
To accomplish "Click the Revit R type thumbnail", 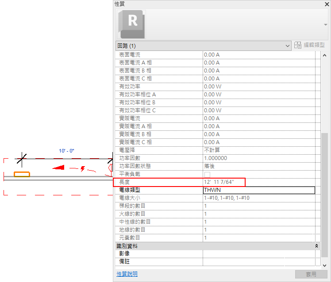I will pos(131,24).
